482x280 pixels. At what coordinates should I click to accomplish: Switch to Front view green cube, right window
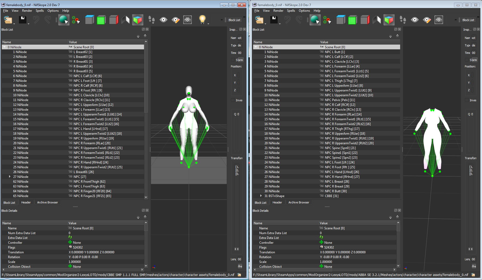coord(353,20)
